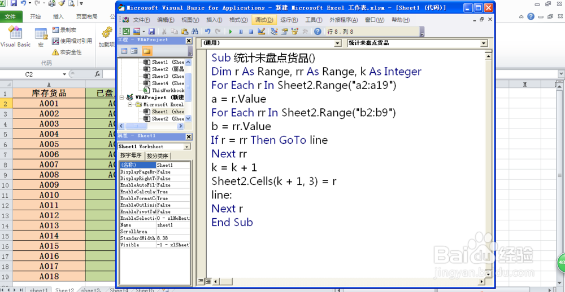Collapse the Microsoft Excel folder node
The image size is (565, 292).
point(131,105)
